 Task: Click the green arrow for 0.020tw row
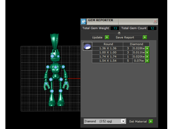[147, 57]
